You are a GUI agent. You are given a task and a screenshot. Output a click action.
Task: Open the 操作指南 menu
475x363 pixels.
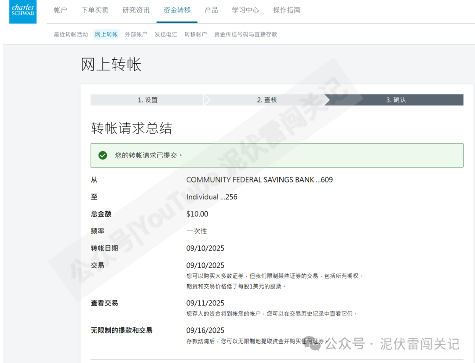(x=286, y=10)
